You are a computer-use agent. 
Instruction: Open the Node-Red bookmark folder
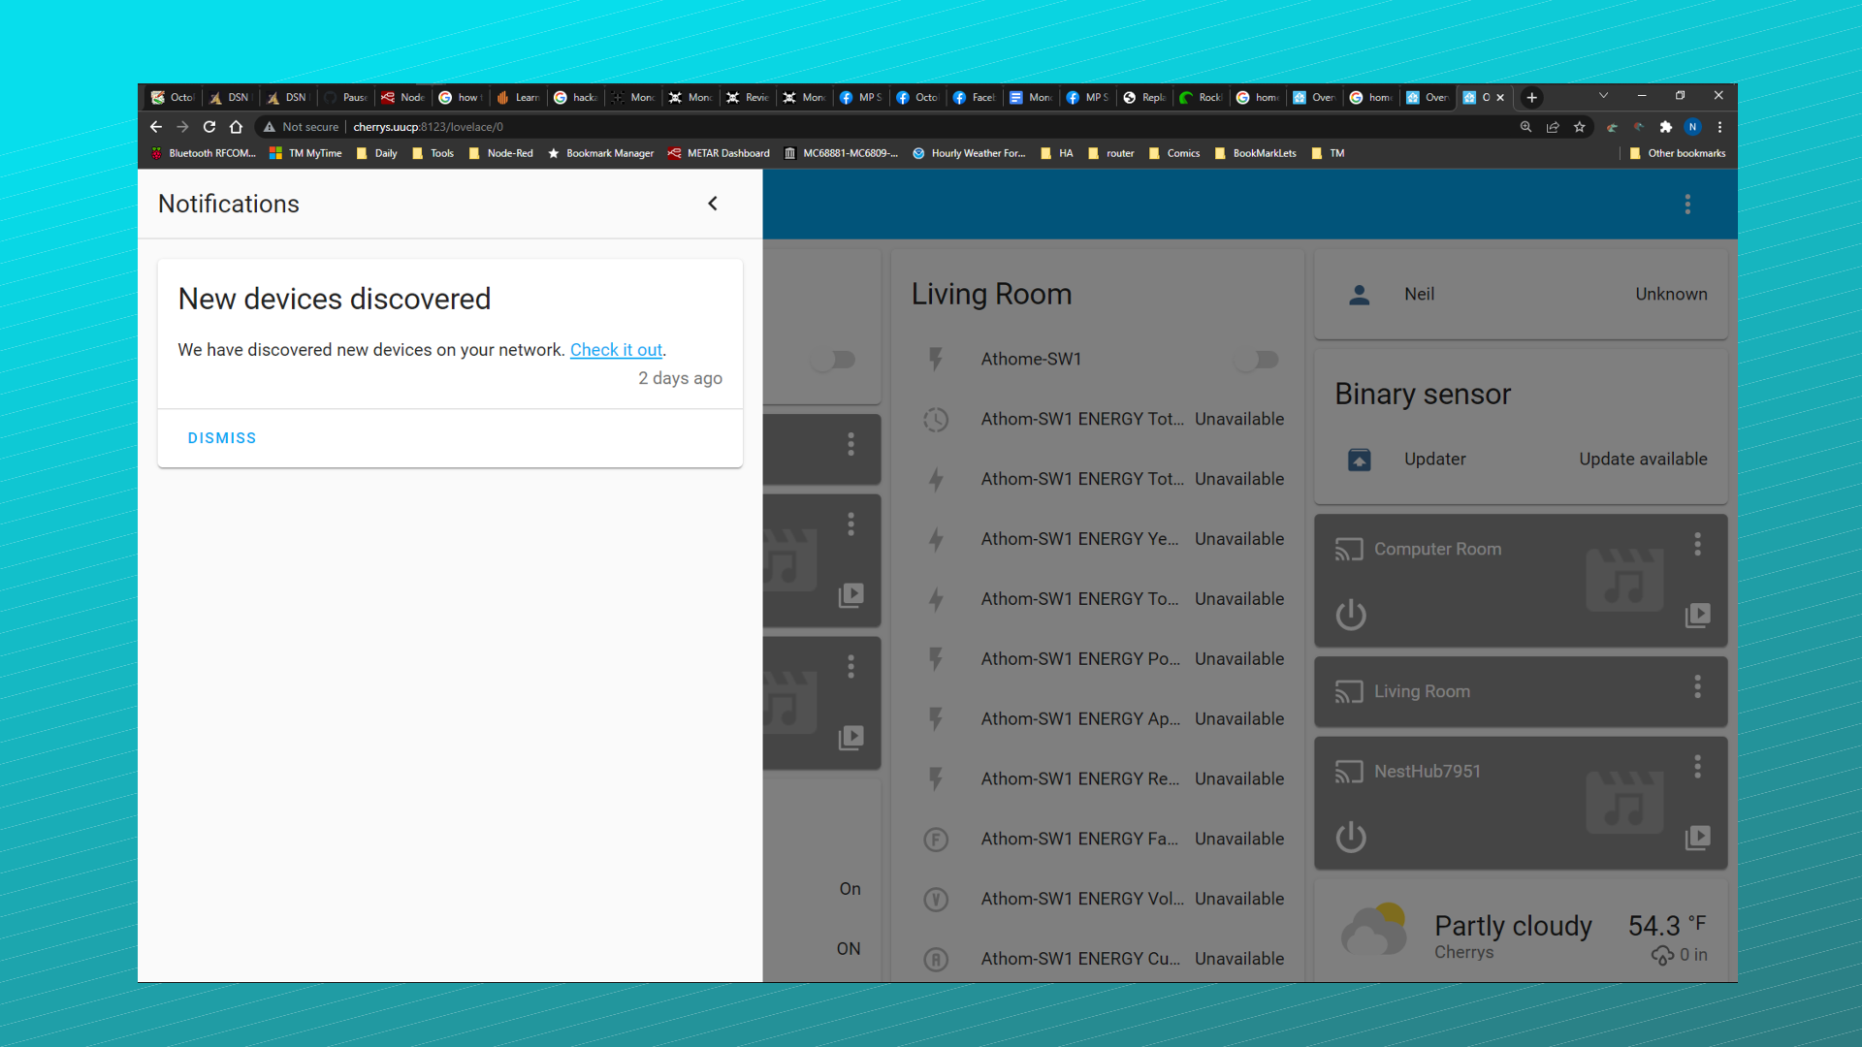500,153
